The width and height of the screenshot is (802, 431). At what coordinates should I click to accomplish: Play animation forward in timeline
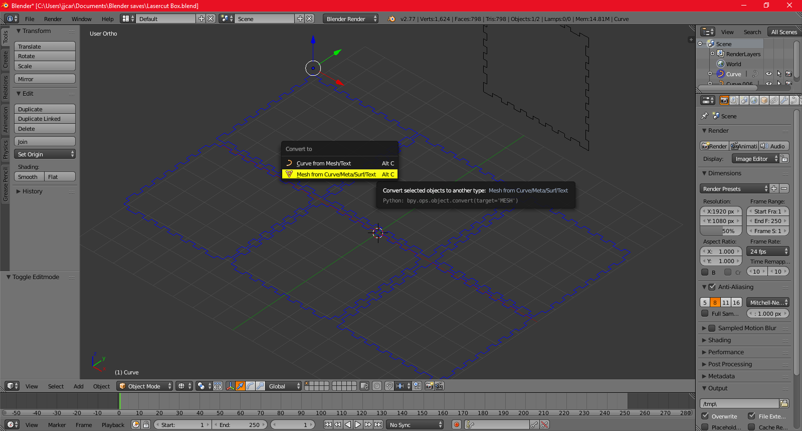tap(358, 424)
